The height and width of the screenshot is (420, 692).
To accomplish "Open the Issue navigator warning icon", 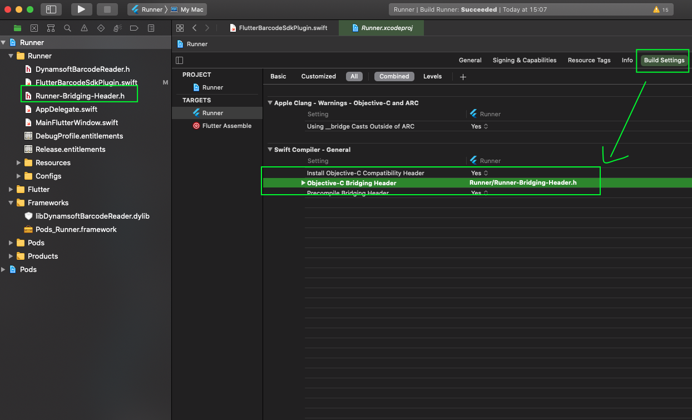I will pos(84,28).
